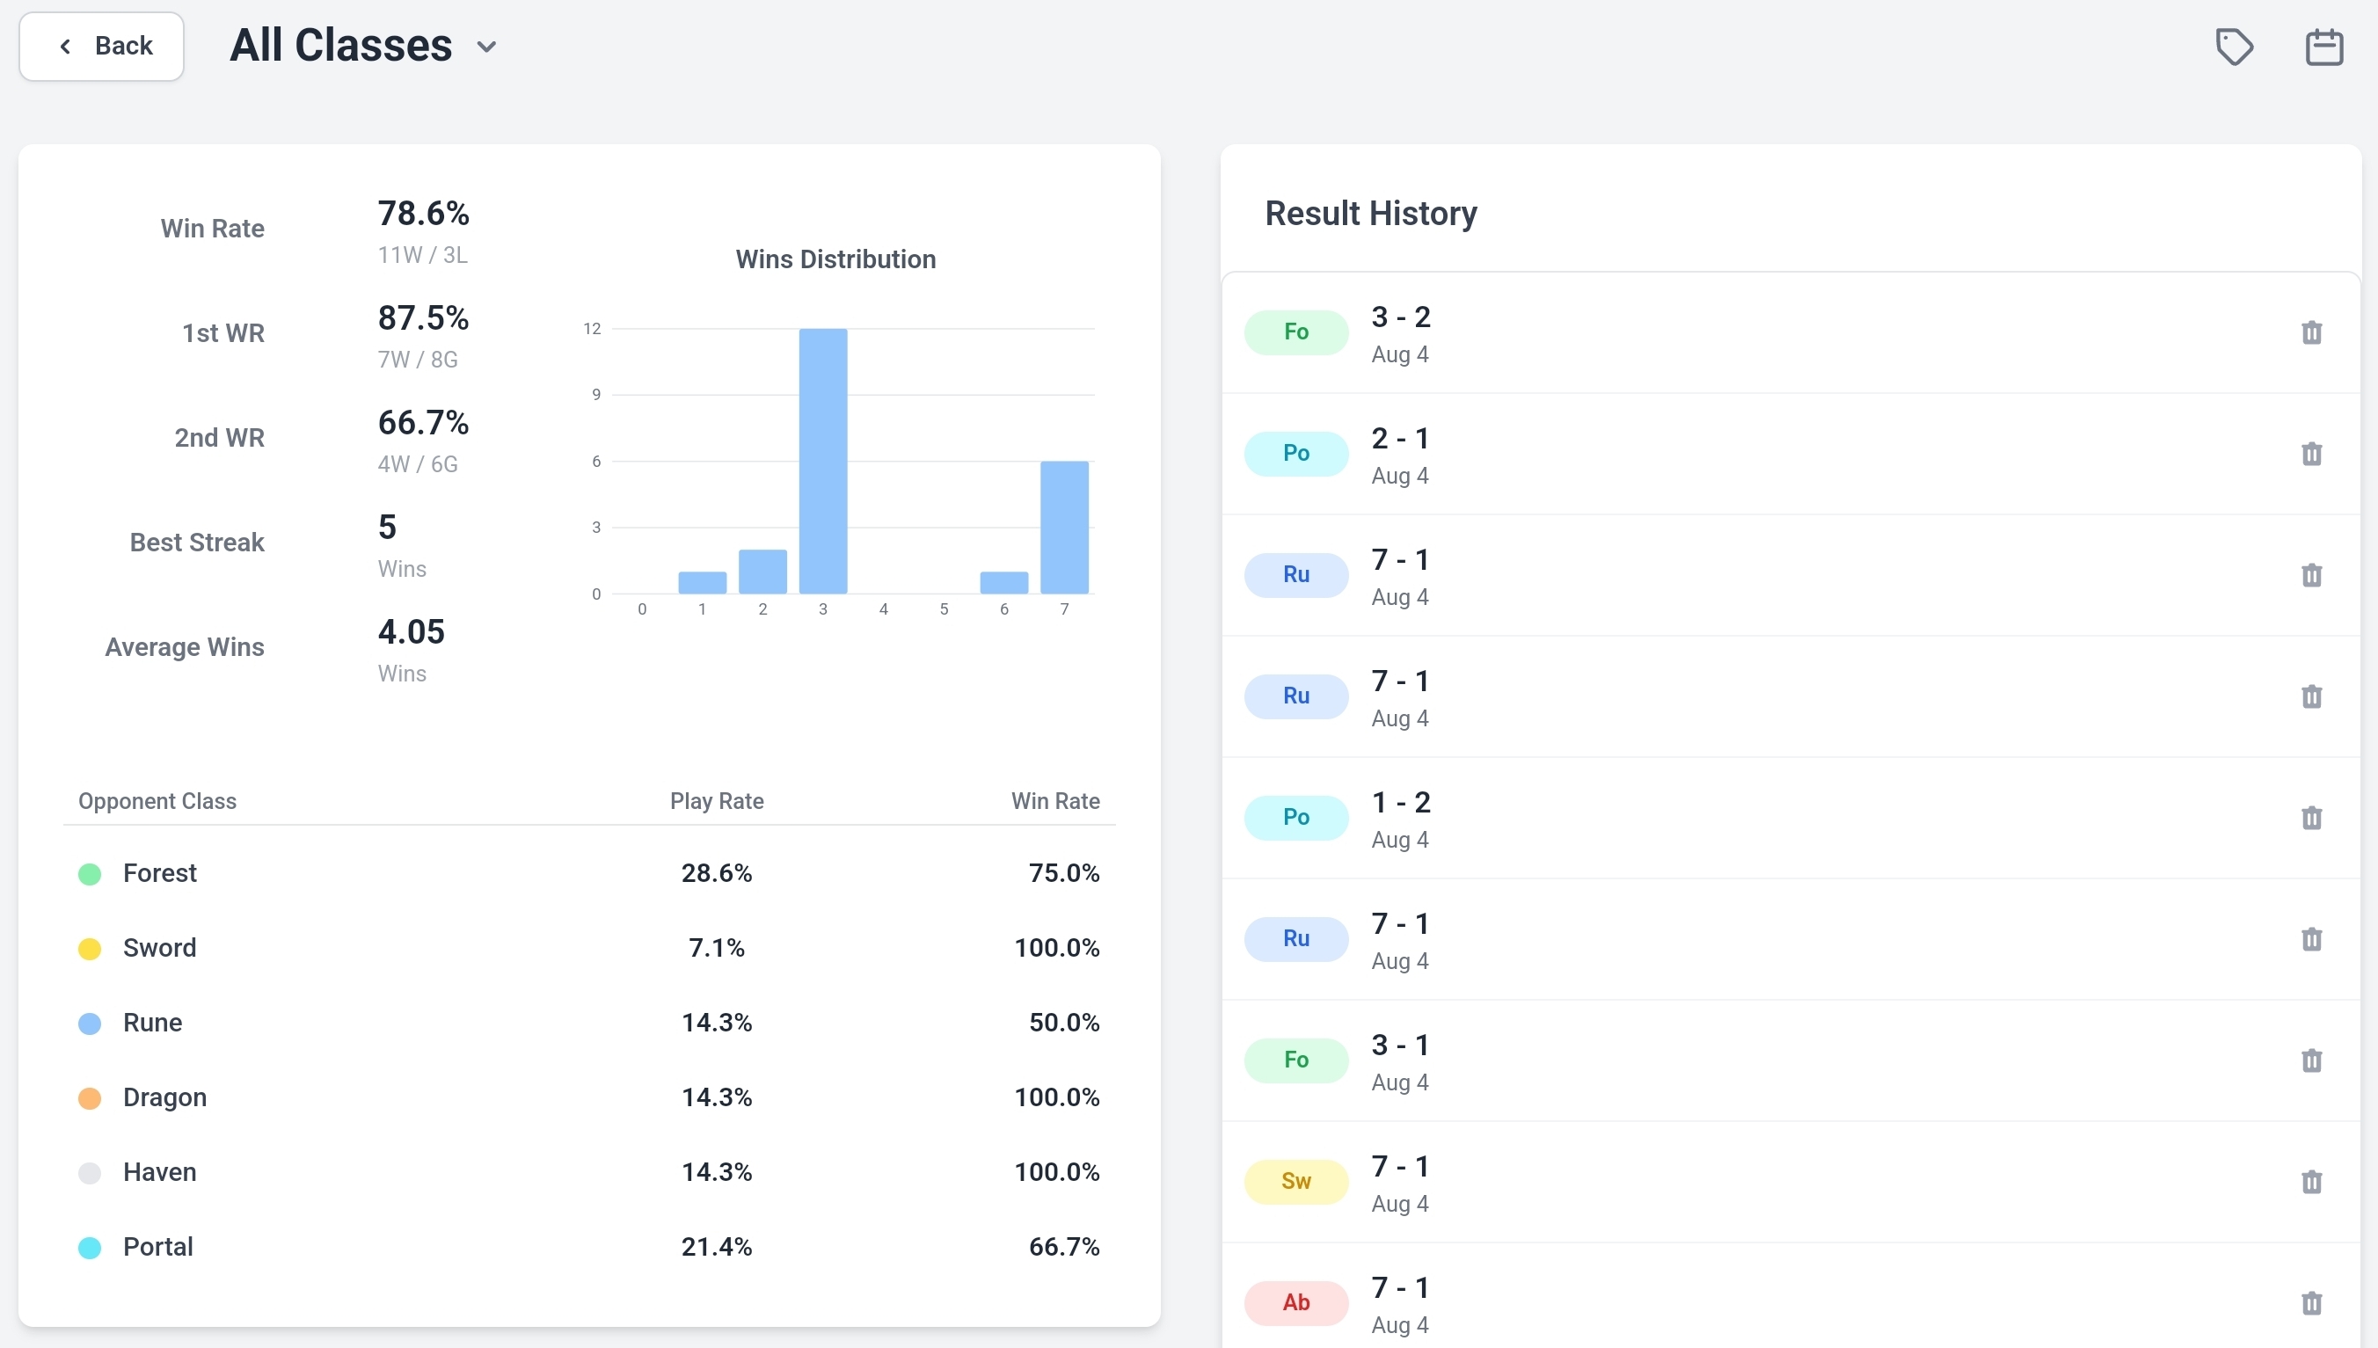Click the Rune blue color dot
The height and width of the screenshot is (1348, 2378).
pyautogui.click(x=90, y=1024)
